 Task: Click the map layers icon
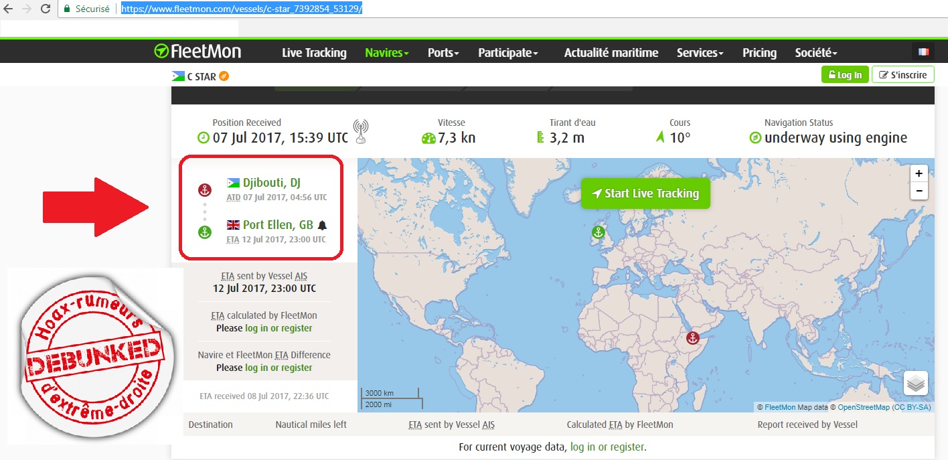(x=915, y=384)
